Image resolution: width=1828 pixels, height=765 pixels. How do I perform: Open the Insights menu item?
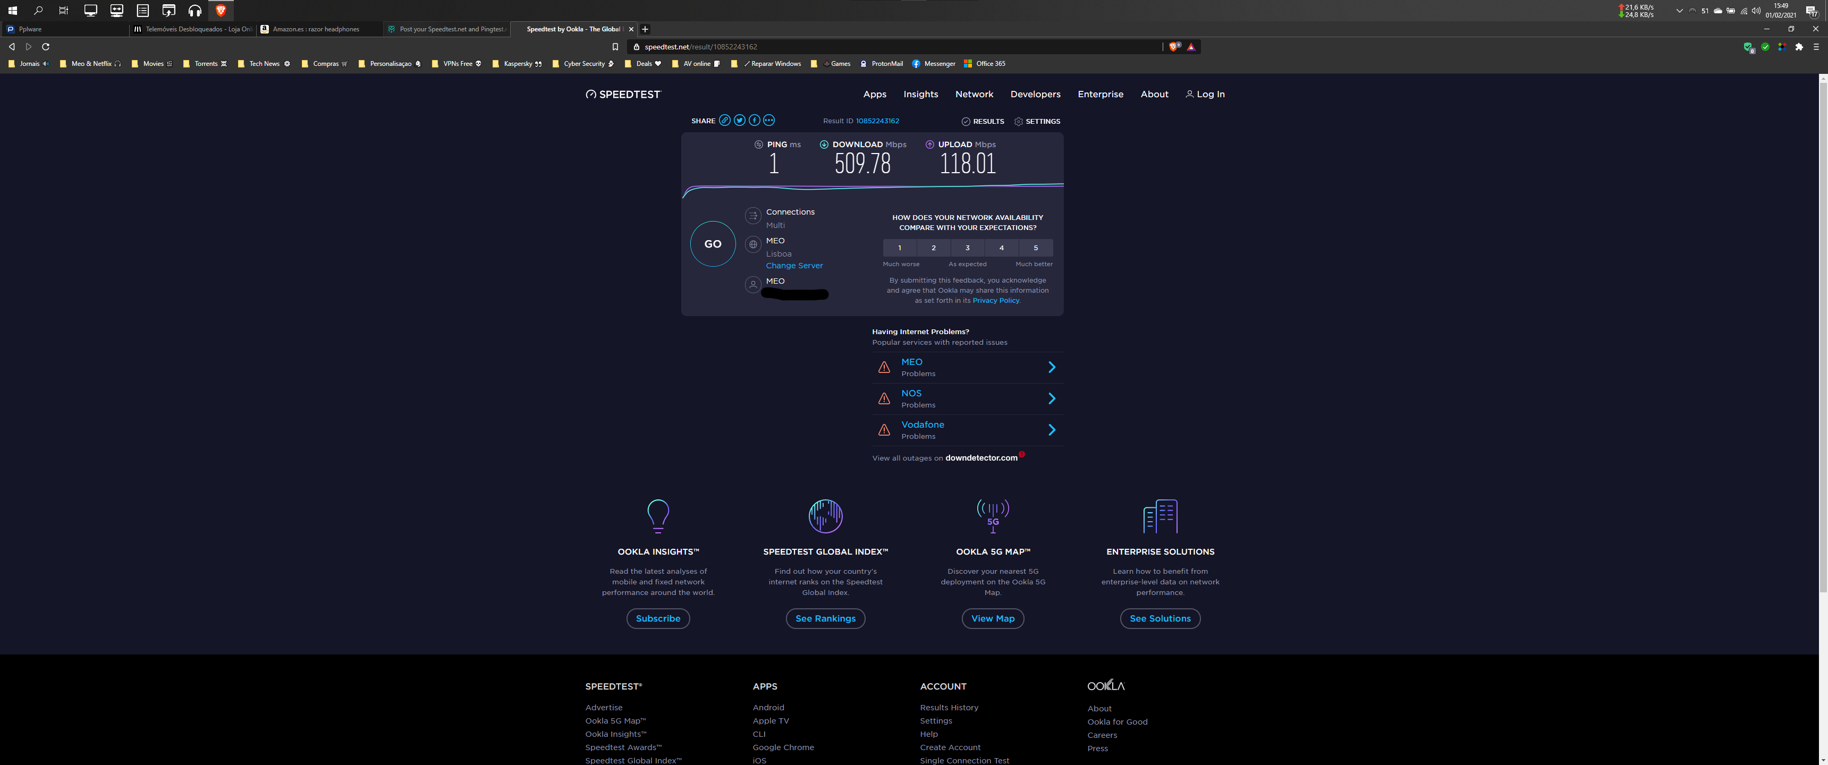pos(920,95)
